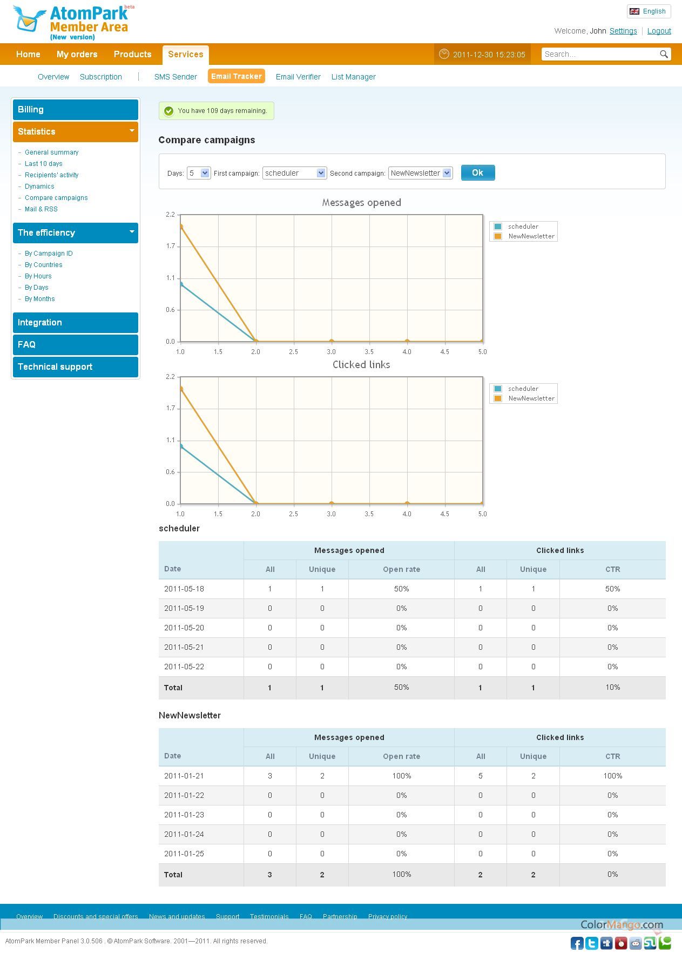Click the green Technorati icon

[665, 943]
